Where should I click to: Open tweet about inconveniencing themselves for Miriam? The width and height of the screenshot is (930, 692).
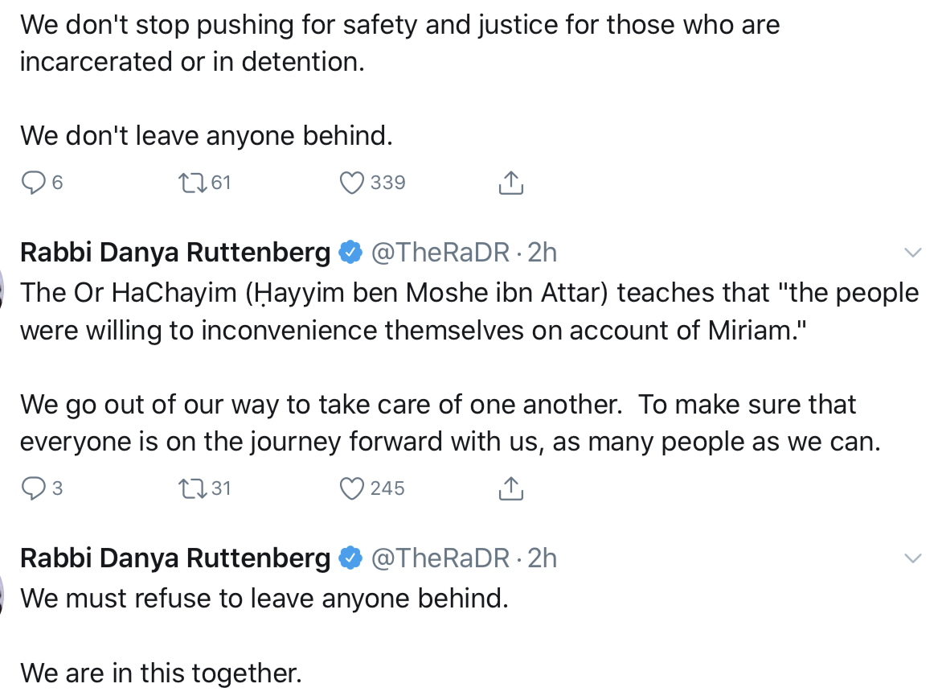(x=402, y=330)
